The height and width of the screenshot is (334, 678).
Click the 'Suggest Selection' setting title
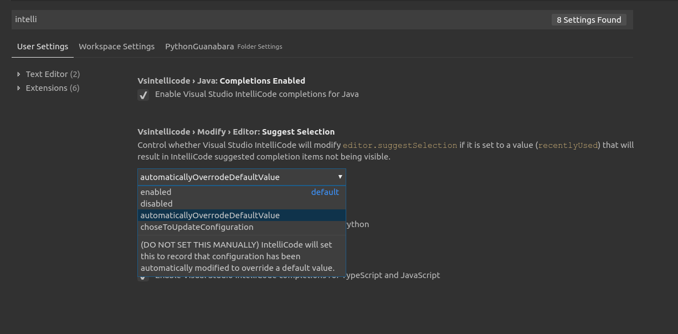(298, 132)
